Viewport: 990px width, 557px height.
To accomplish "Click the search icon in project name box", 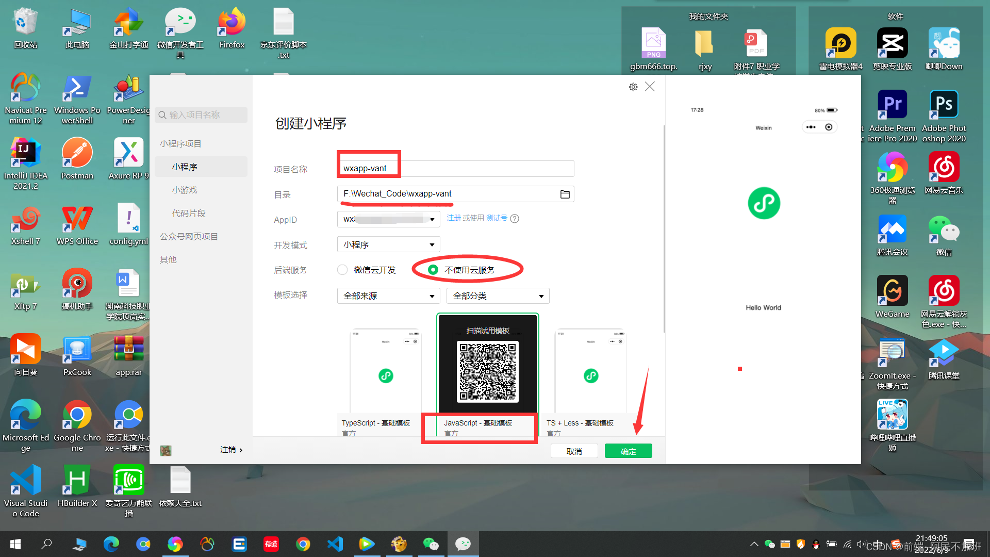I will (x=162, y=115).
